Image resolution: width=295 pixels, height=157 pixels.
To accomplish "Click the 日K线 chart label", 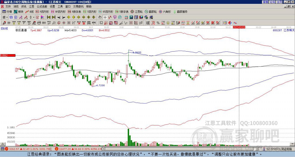I will coord(4,28).
